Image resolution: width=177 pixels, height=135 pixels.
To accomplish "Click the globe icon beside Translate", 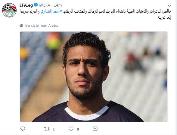I will tap(21, 26).
